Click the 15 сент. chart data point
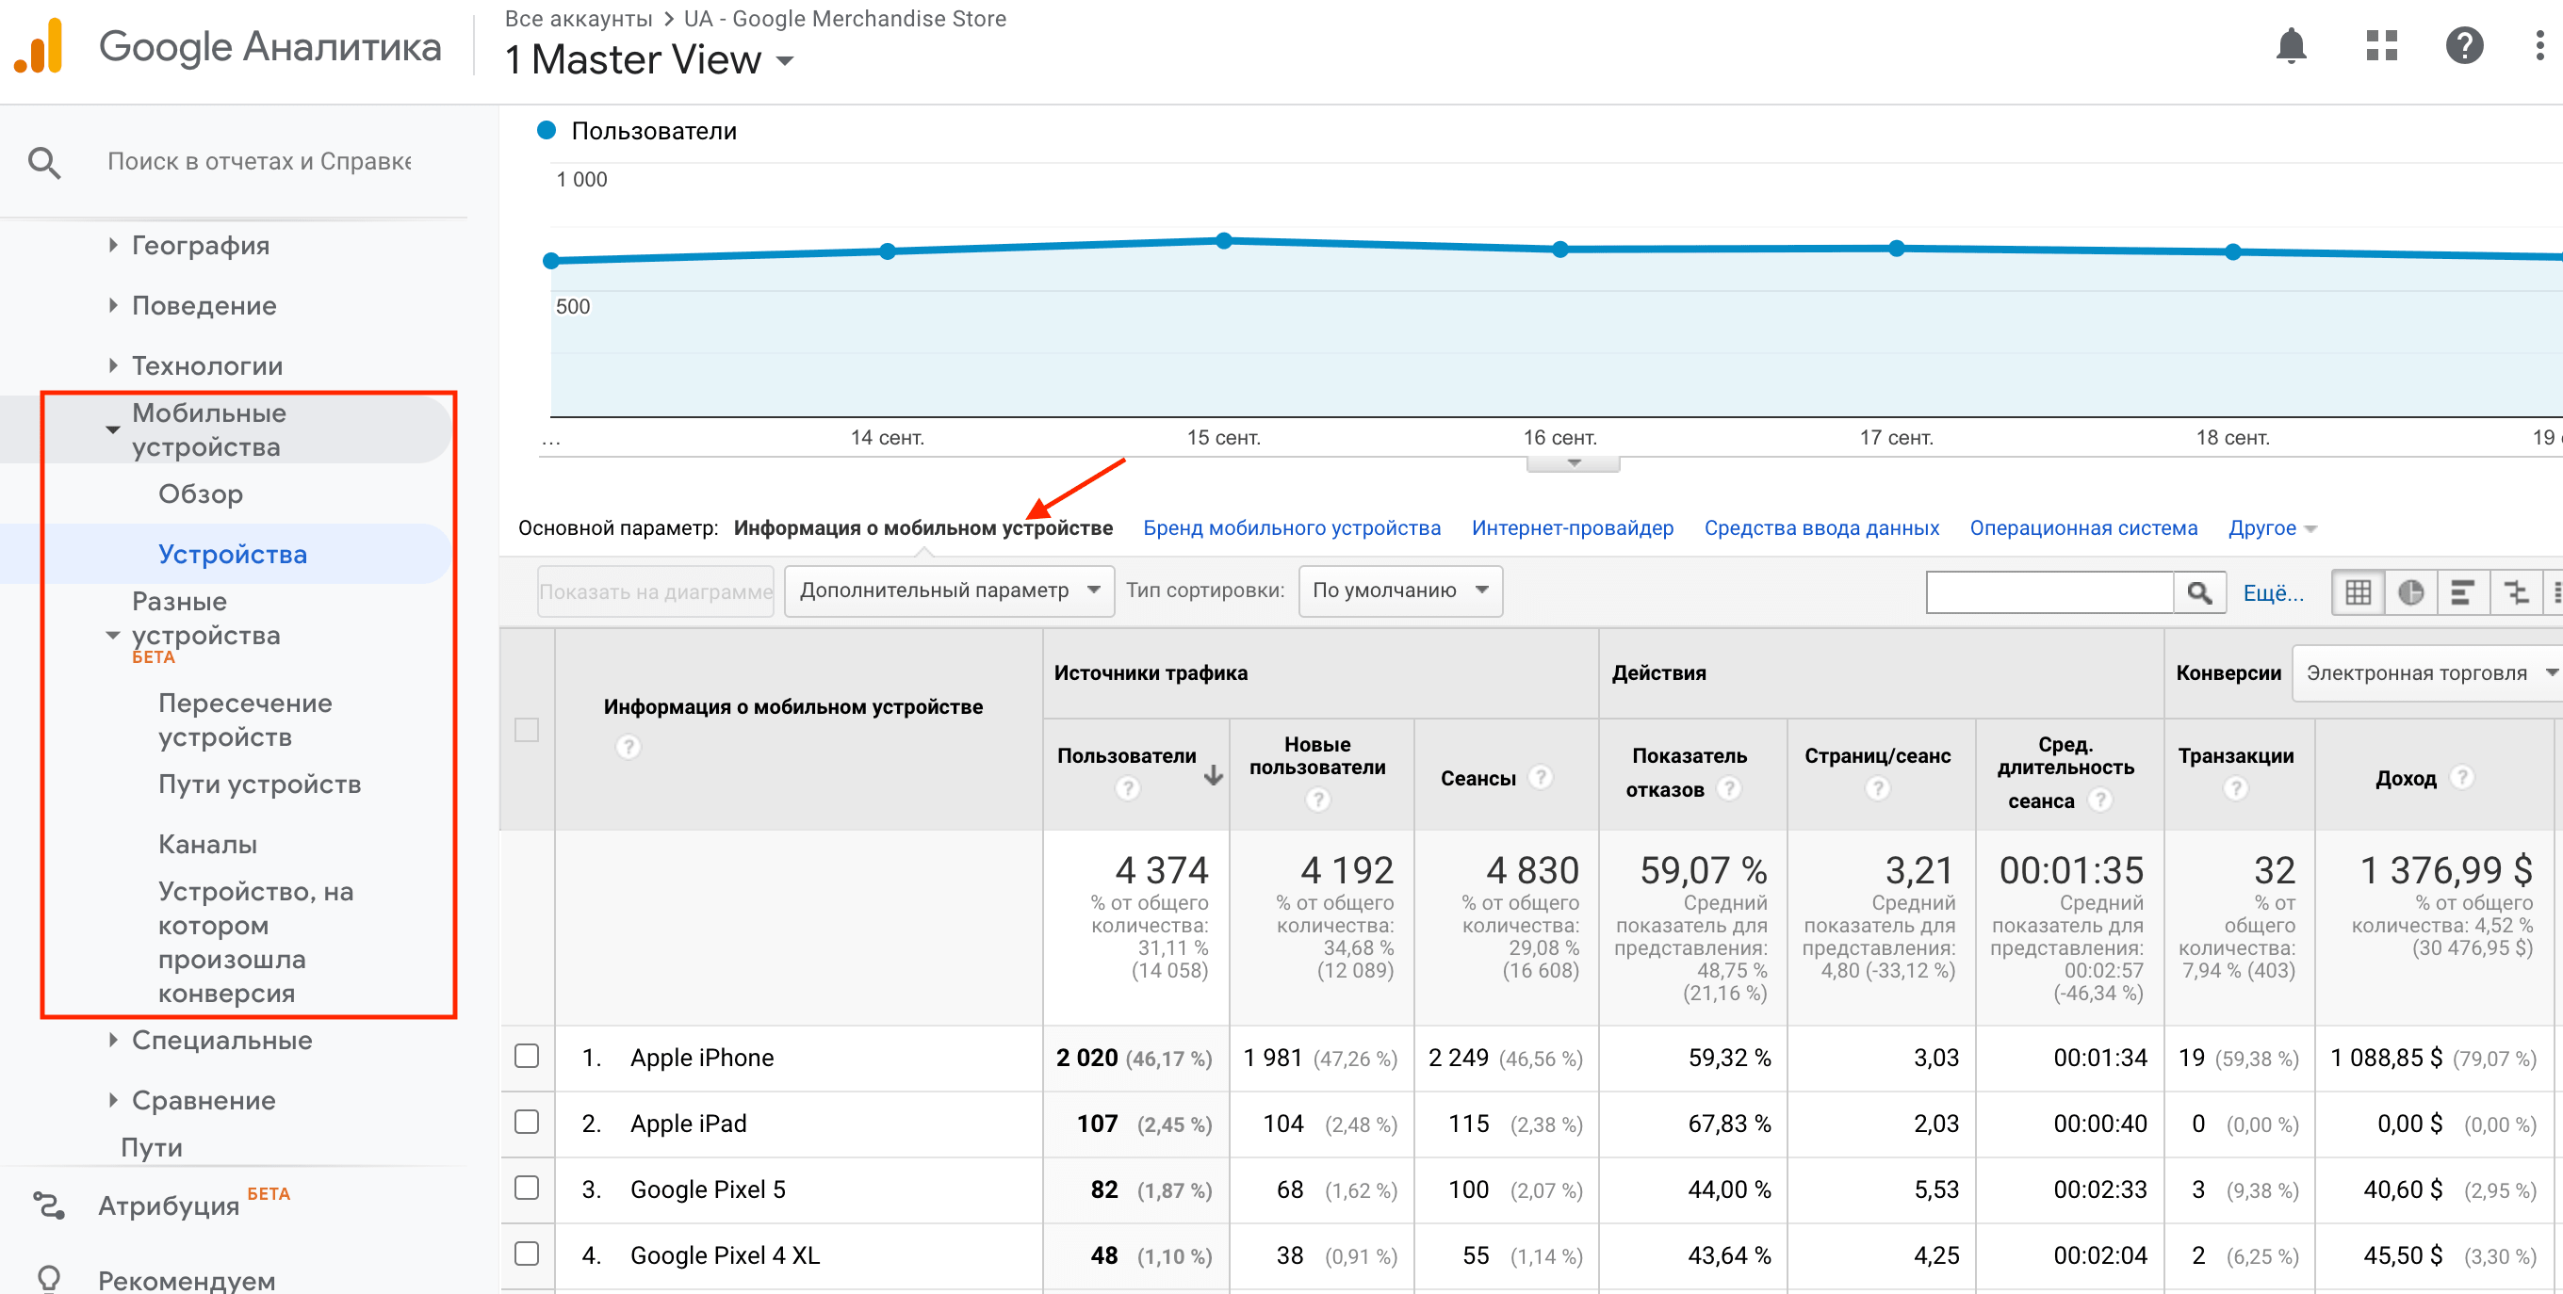This screenshot has width=2563, height=1294. point(1224,241)
